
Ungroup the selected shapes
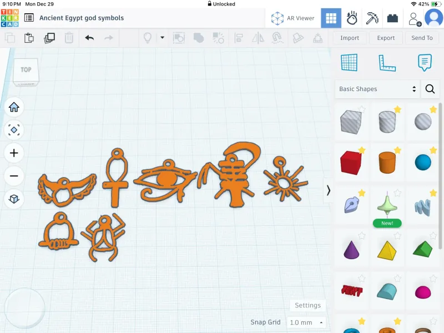click(x=219, y=38)
